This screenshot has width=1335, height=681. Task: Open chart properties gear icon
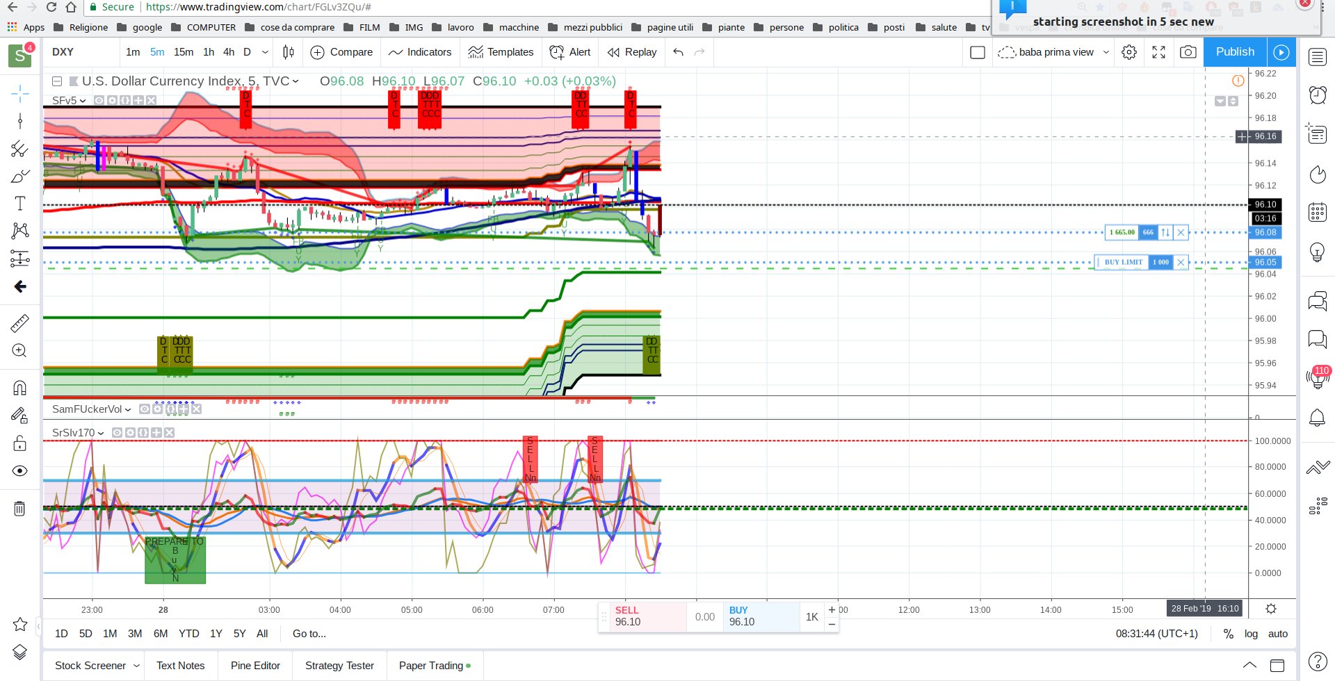[x=1129, y=52]
